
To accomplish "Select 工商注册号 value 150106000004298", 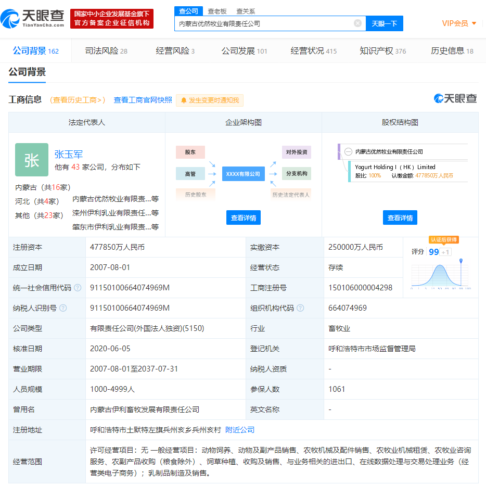I will coord(360,288).
